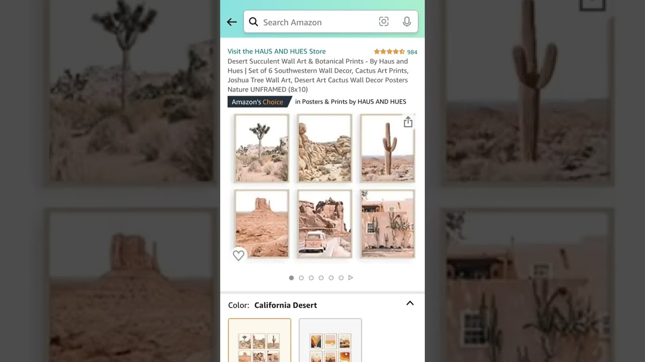Play product video carousel arrow
Viewport: 645px width, 362px height.
pos(351,278)
